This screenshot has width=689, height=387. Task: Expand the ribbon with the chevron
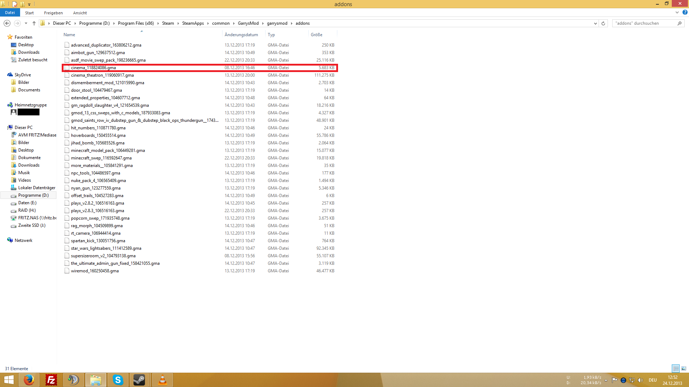[677, 13]
